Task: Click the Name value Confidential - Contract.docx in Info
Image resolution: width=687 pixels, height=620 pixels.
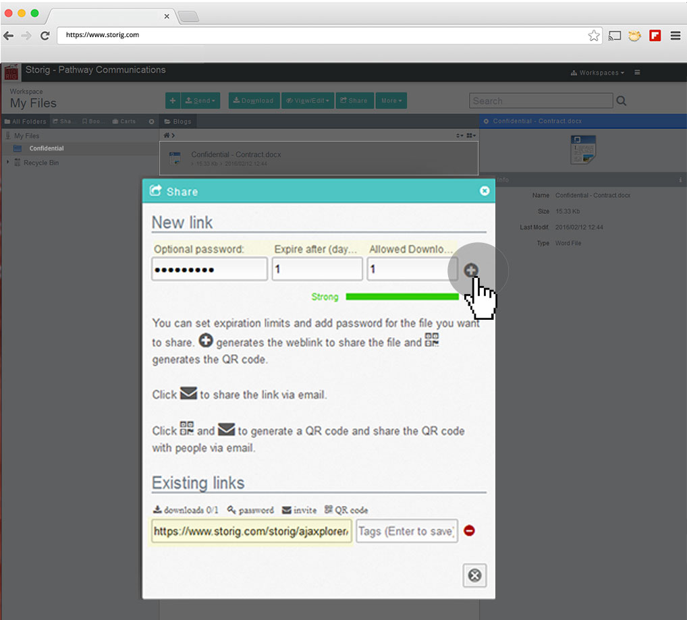Action: coord(593,195)
